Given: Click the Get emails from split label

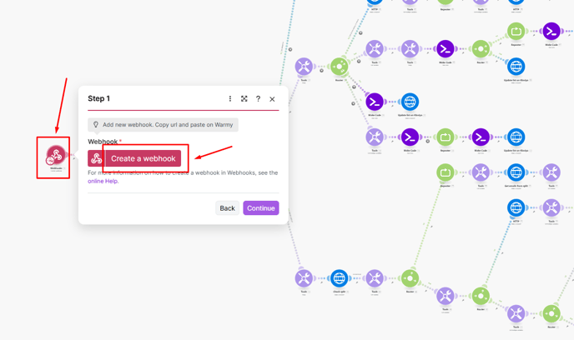Looking at the screenshot, I should click(x=516, y=186).
